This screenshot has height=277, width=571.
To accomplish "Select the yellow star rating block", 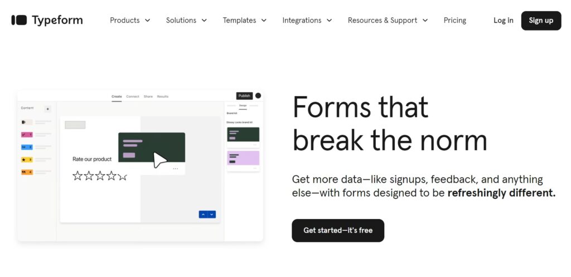I will [x=26, y=160].
